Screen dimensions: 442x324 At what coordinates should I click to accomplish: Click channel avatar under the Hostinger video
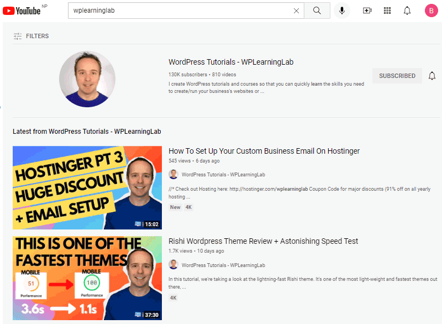pyautogui.click(x=173, y=174)
